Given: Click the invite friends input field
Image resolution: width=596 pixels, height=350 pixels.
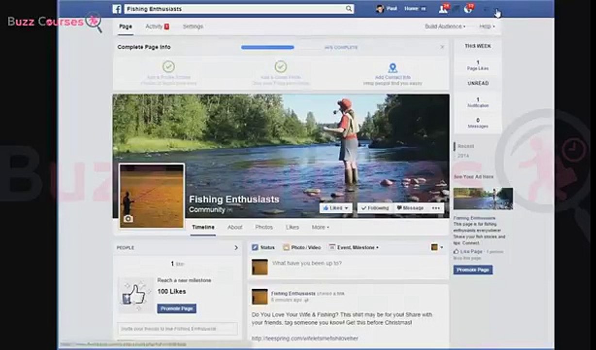Looking at the screenshot, I should pos(178,329).
